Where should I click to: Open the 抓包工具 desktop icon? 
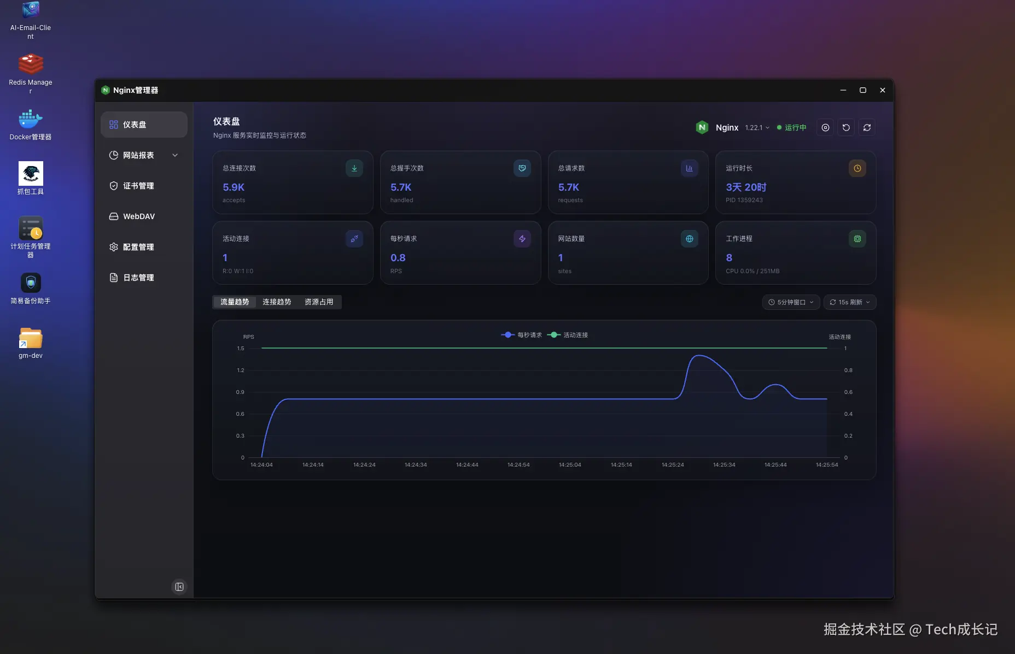31,179
